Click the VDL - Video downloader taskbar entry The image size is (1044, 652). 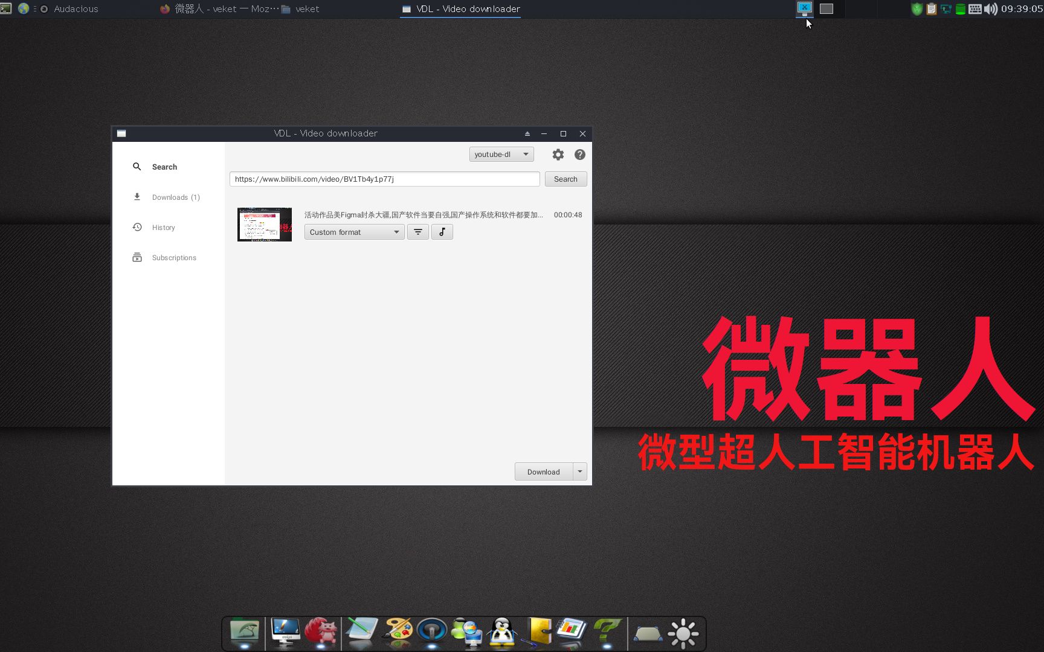coord(460,8)
